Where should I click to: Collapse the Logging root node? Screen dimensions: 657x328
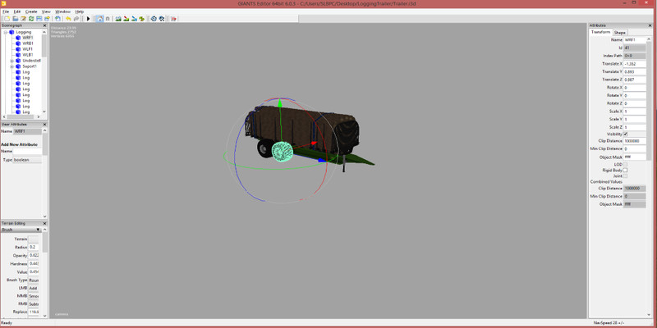click(5, 32)
